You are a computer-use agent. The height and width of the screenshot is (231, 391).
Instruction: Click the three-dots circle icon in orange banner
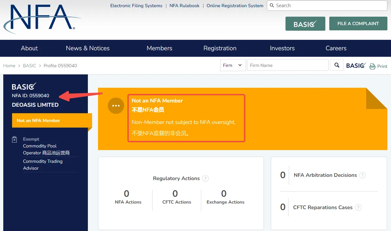116,106
